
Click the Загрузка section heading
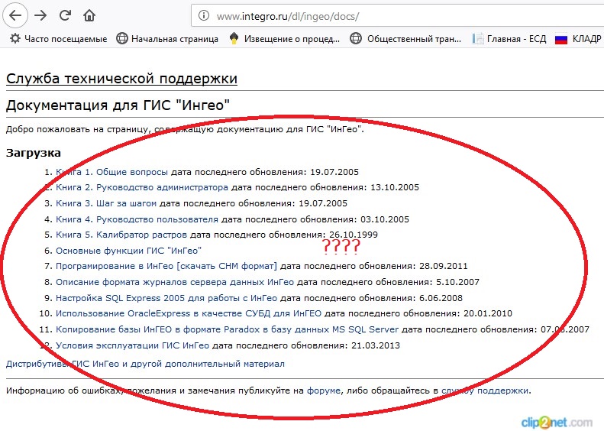[x=34, y=153]
